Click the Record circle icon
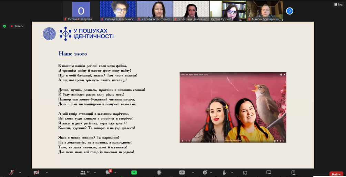The height and width of the screenshot is (177, 346). click(159, 173)
